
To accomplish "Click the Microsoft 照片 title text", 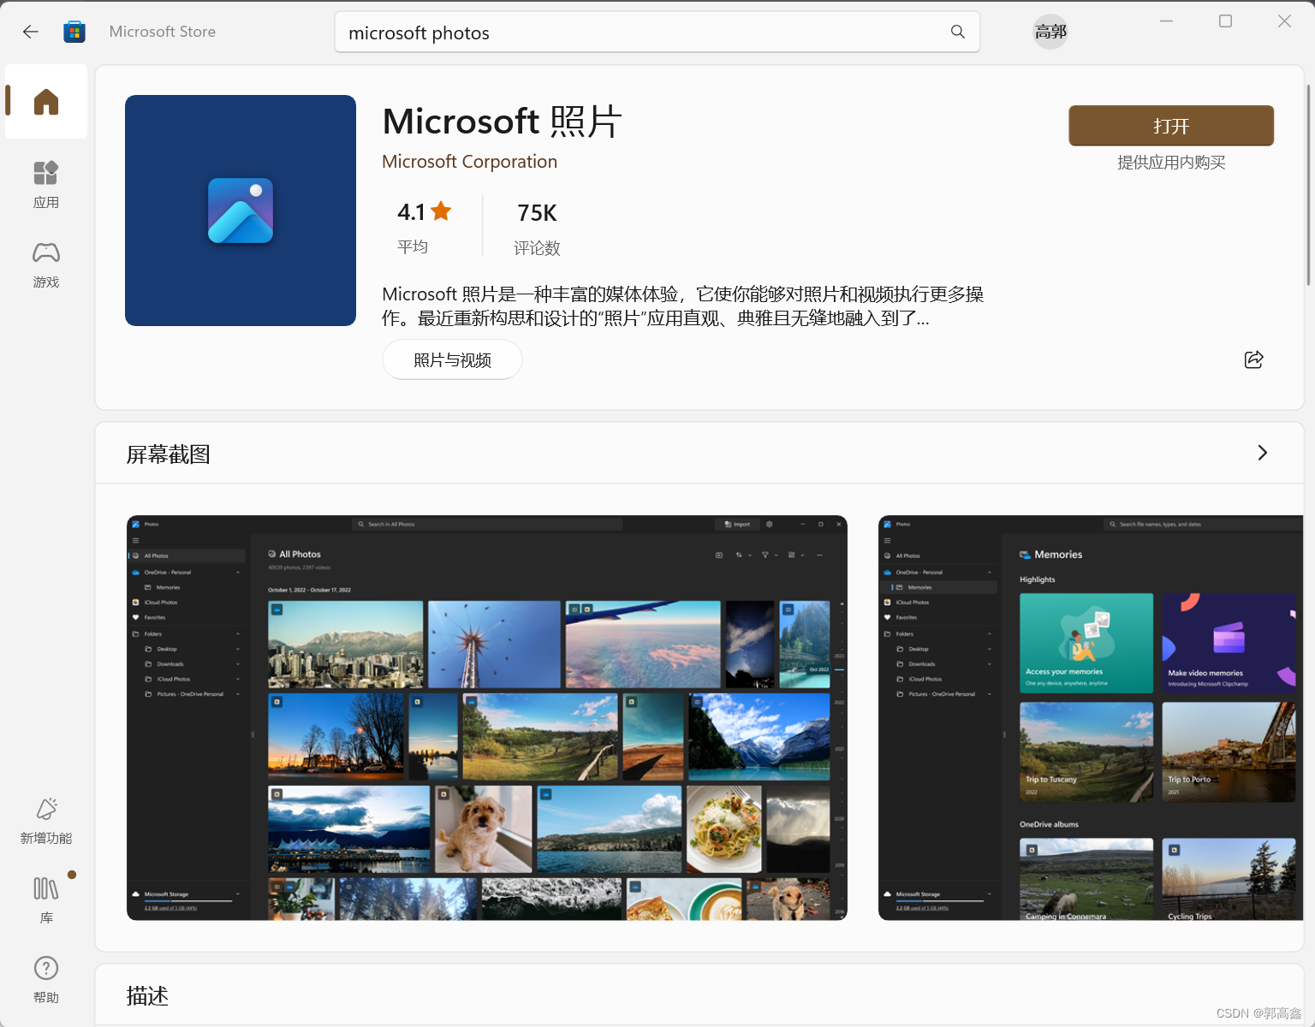I will coord(502,121).
